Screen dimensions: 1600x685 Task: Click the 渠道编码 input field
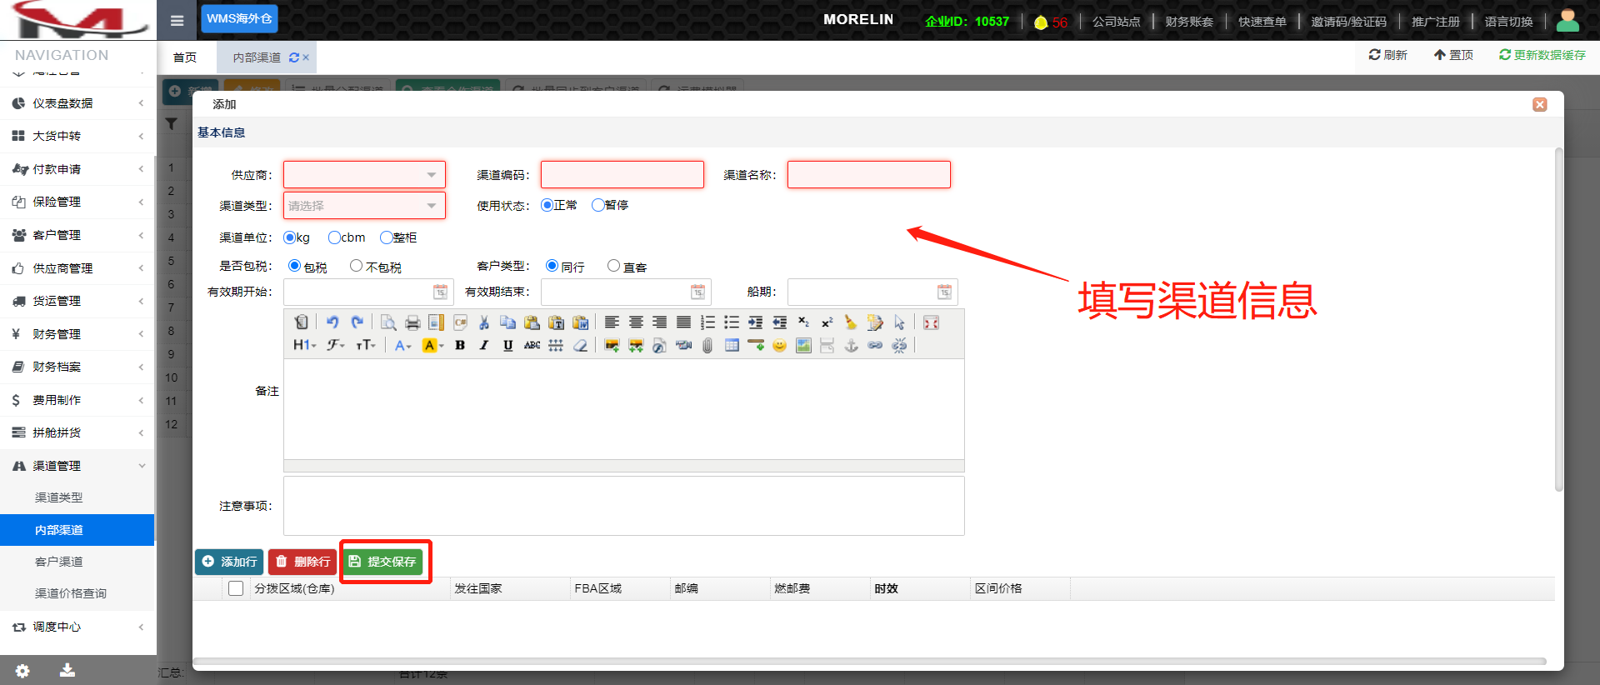click(x=622, y=175)
